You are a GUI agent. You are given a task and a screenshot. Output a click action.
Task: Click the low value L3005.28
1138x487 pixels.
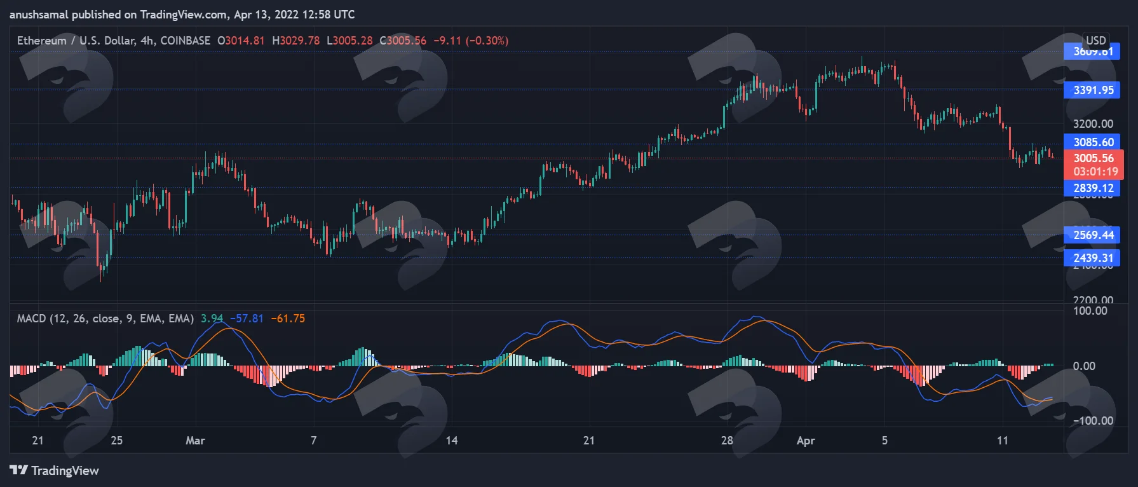pos(349,41)
